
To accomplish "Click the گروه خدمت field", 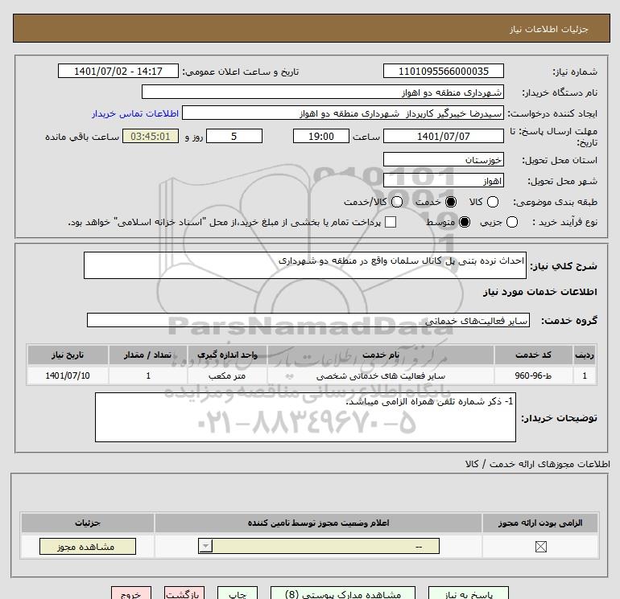I will tap(308, 320).
